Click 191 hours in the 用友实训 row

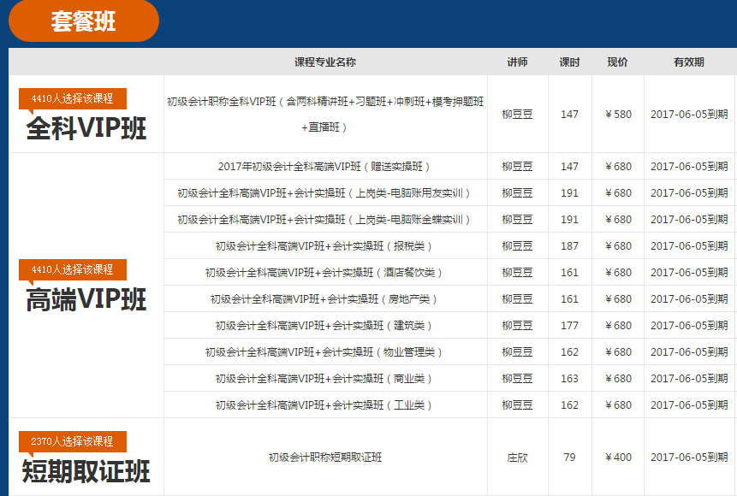tap(570, 193)
